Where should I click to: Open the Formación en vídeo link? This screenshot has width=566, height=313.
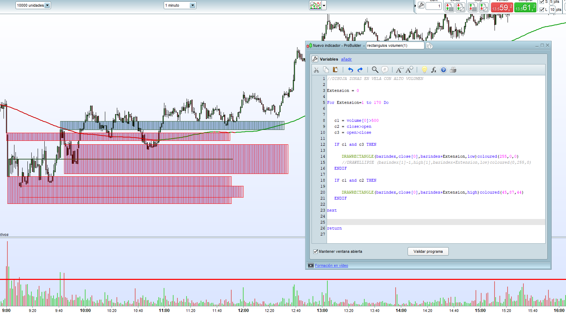point(332,265)
